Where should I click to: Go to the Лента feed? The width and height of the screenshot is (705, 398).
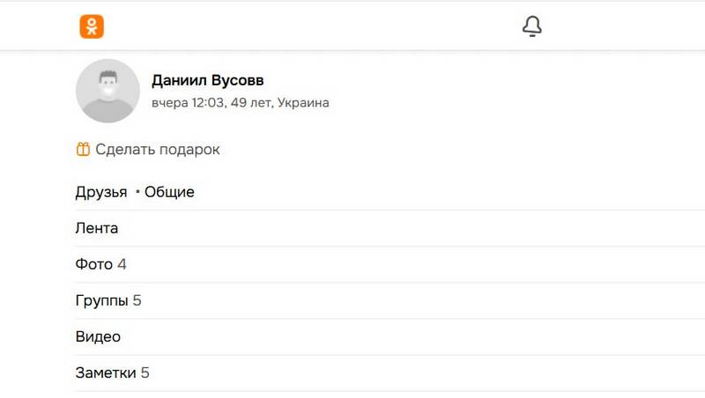tap(97, 228)
